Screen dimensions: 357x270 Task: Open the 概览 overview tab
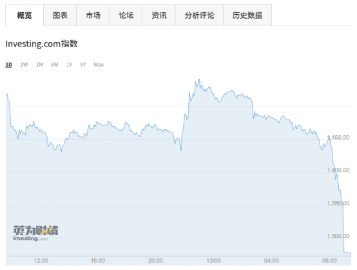[24, 16]
